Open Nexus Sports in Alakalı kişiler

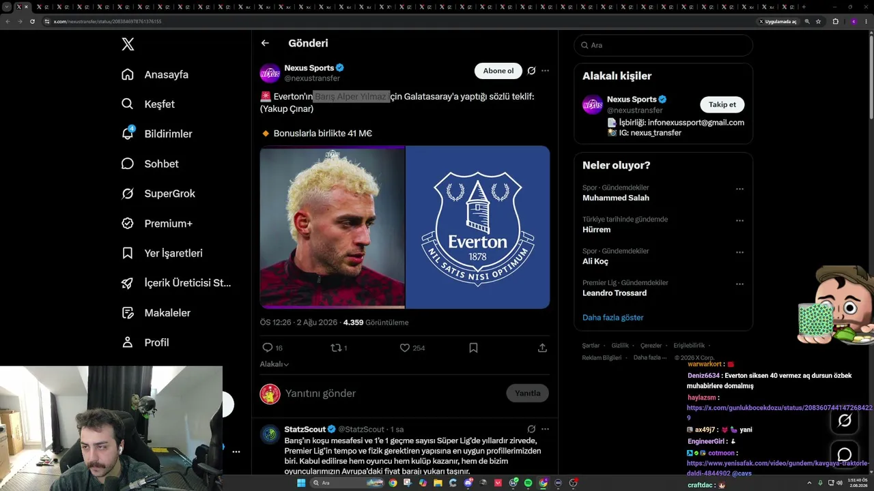click(632, 100)
